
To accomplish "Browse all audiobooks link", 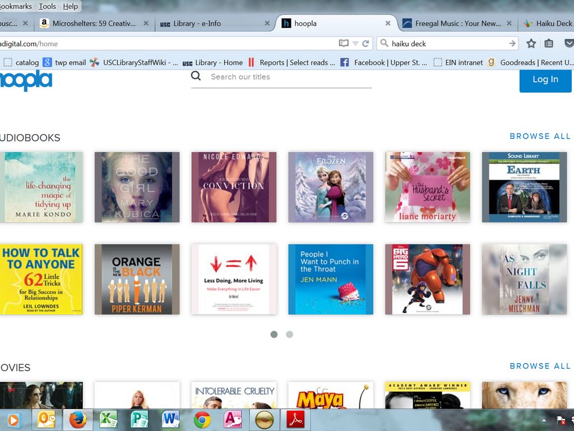I will point(540,136).
